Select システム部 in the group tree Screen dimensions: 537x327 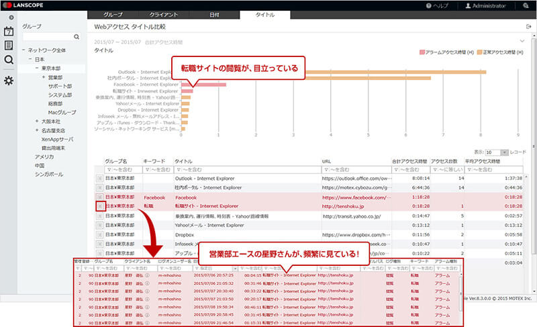coord(60,95)
